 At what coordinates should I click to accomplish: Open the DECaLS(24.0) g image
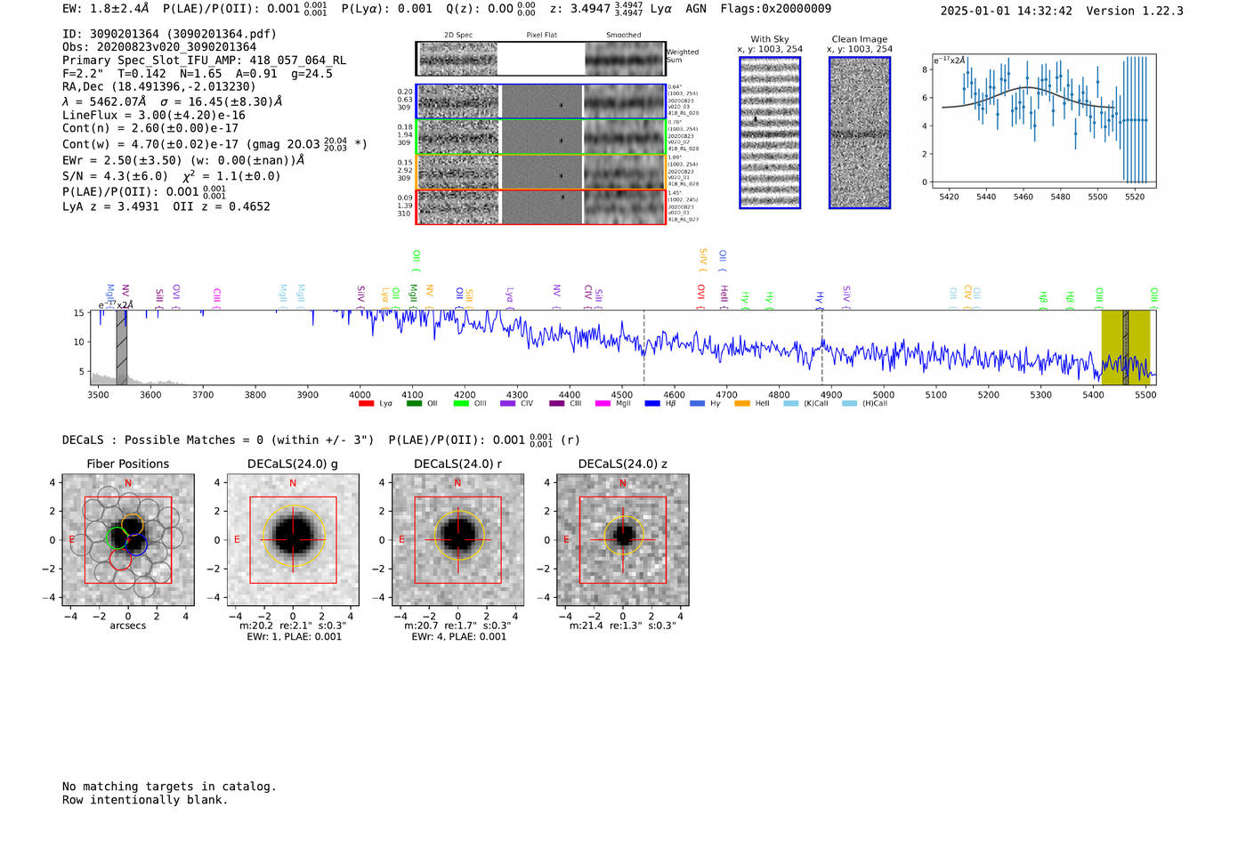tap(293, 539)
